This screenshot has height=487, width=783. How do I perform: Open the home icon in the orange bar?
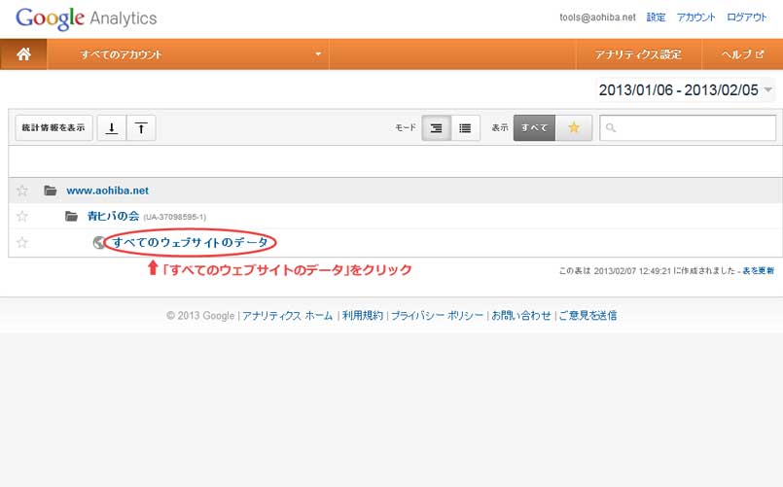coord(23,54)
